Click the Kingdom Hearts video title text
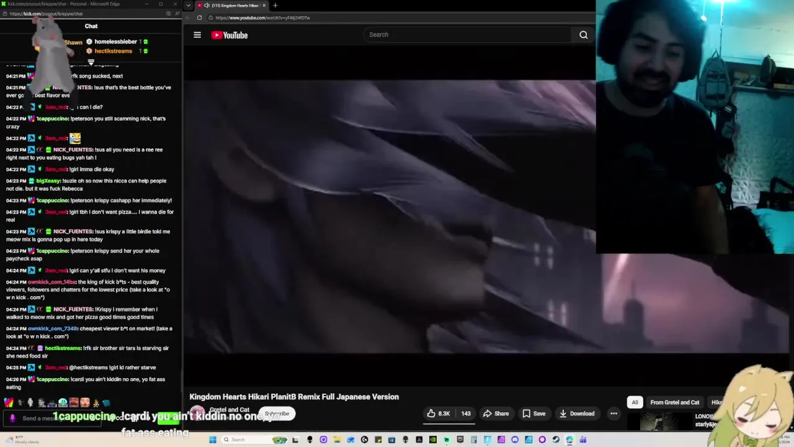794x447 pixels. click(x=294, y=397)
